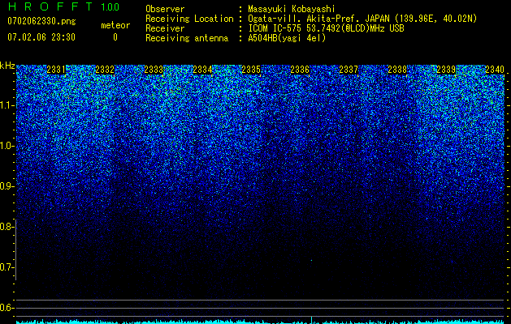Click time marker 2332
This screenshot has height=324, width=511.
coord(105,70)
